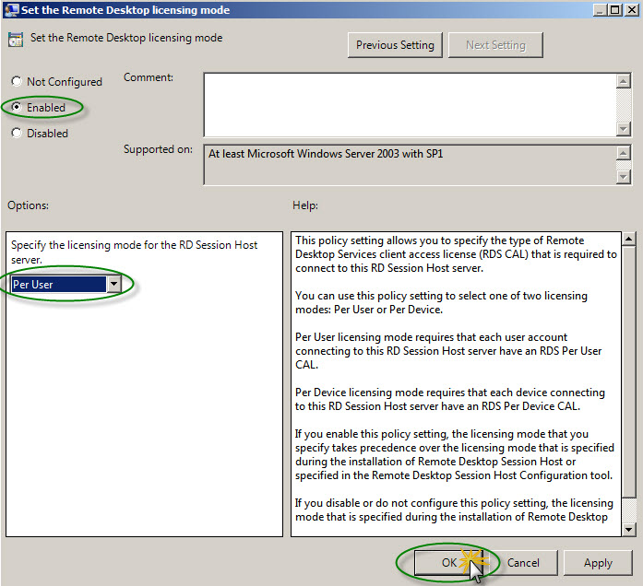Image resolution: width=643 pixels, height=586 pixels.
Task: Select the Not Configured radio button
Action: (18, 82)
